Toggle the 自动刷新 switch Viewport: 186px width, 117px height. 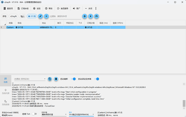73,79
